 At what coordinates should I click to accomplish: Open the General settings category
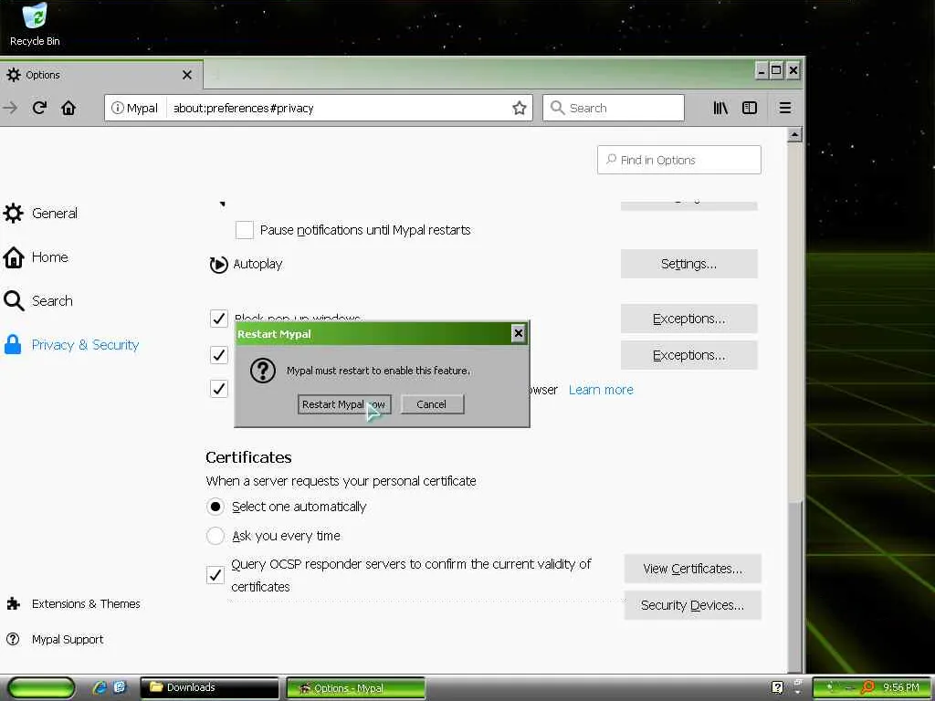(x=40, y=214)
